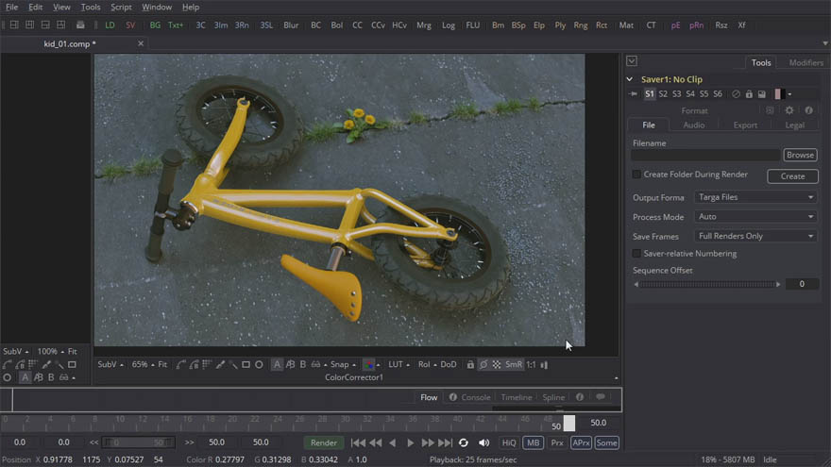Screen dimensions: 831x467
Task: Click the play forward button
Action: click(410, 442)
